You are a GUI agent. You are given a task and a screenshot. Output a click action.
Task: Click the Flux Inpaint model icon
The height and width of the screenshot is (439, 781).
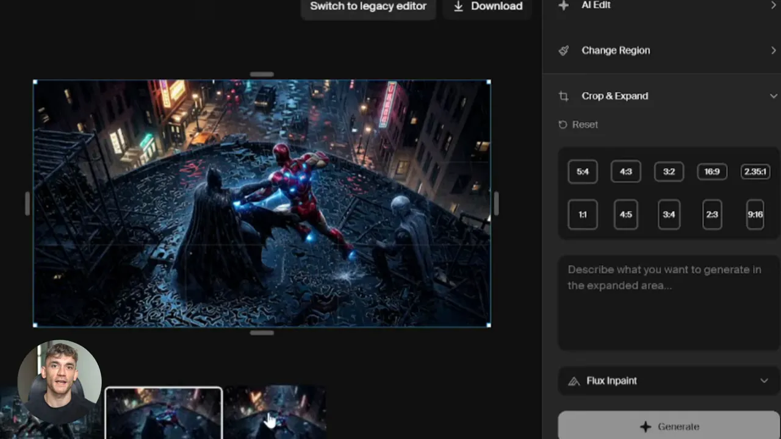(x=574, y=381)
